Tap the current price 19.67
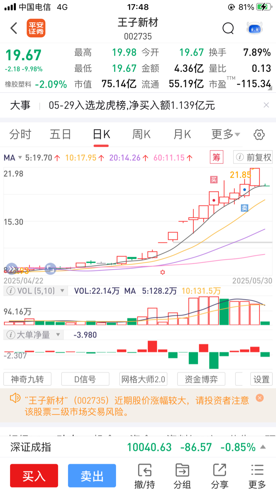The image size is (276, 491). (23, 55)
